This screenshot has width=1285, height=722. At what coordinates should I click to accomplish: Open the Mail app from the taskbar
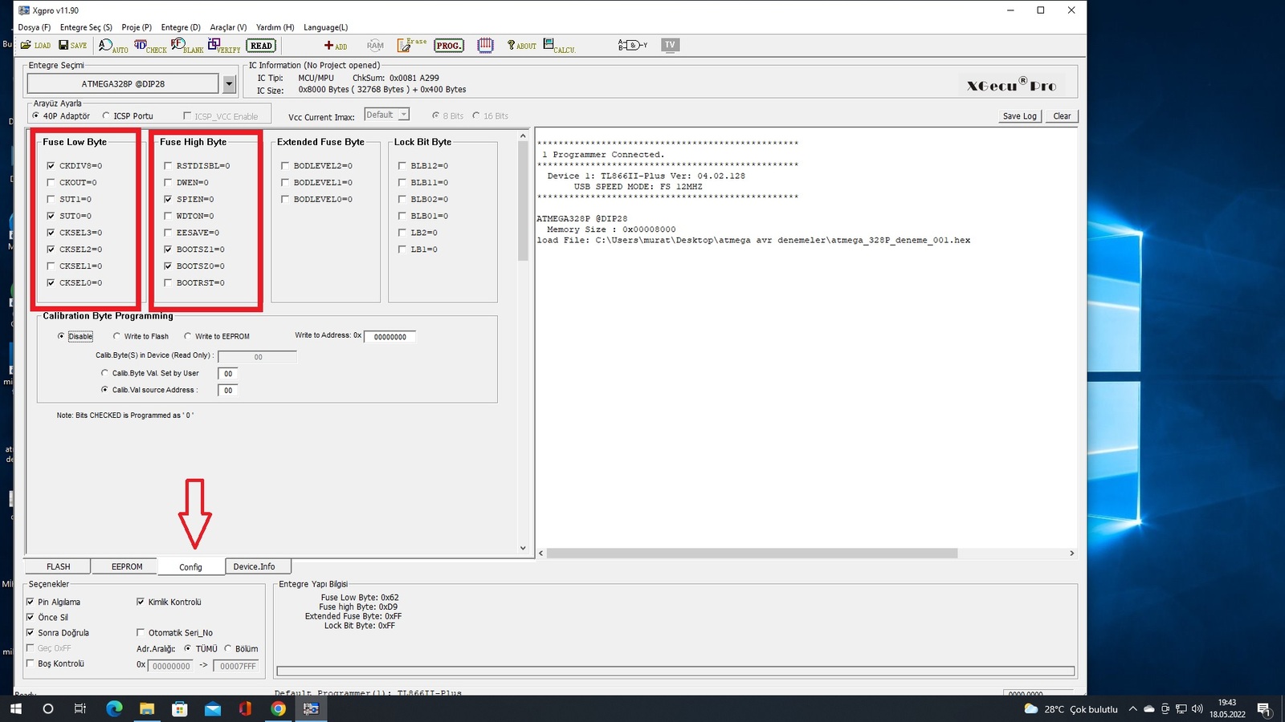pyautogui.click(x=213, y=708)
